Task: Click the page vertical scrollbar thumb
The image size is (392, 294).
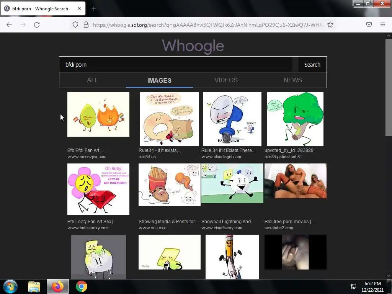Action: tap(389, 88)
